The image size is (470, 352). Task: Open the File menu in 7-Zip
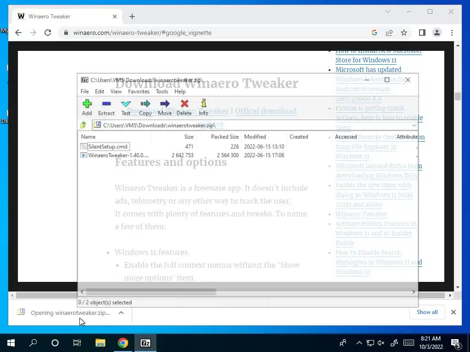84,92
